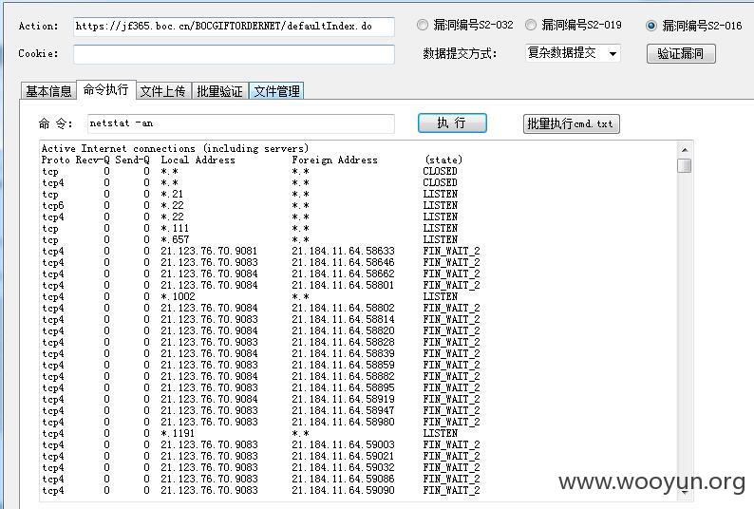The image size is (754, 509).
Task: Click foreign address 21.184.11.64.59090
Action: (x=343, y=490)
